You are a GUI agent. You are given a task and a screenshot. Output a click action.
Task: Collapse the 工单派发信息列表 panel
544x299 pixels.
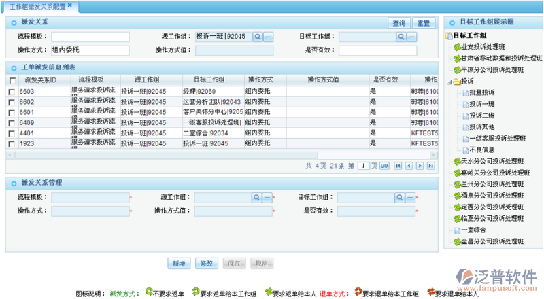pos(13,67)
